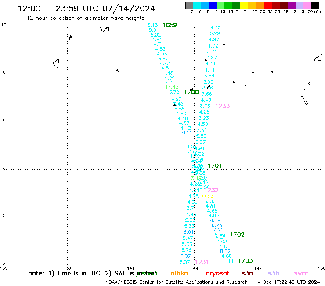Click the NOAA/NESDIS credit line
The image size is (325, 286).
(177, 282)
